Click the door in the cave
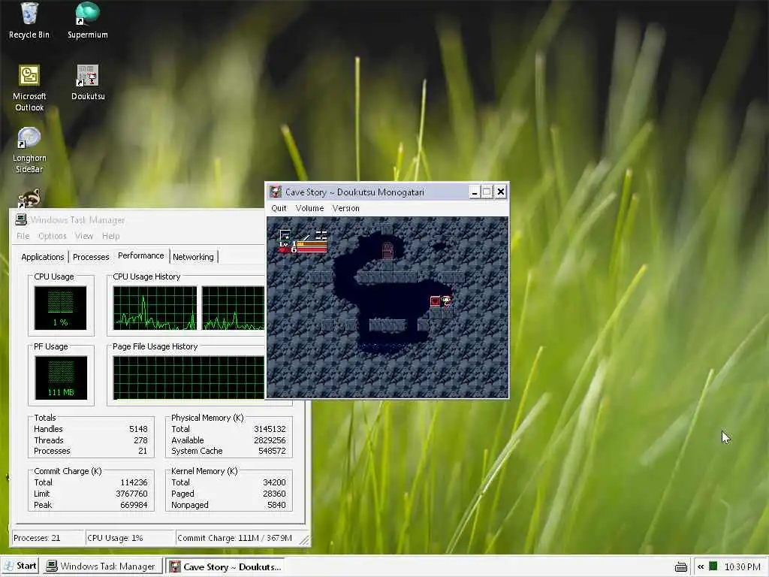Image resolution: width=769 pixels, height=577 pixels. click(x=388, y=249)
